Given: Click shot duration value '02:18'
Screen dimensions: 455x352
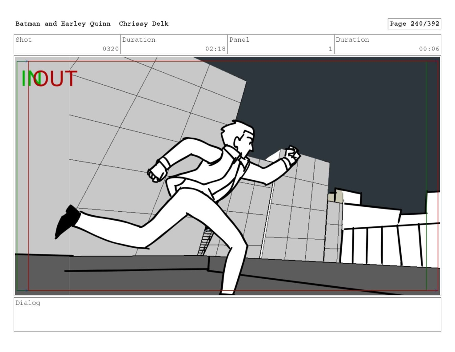Looking at the screenshot, I should [216, 49].
